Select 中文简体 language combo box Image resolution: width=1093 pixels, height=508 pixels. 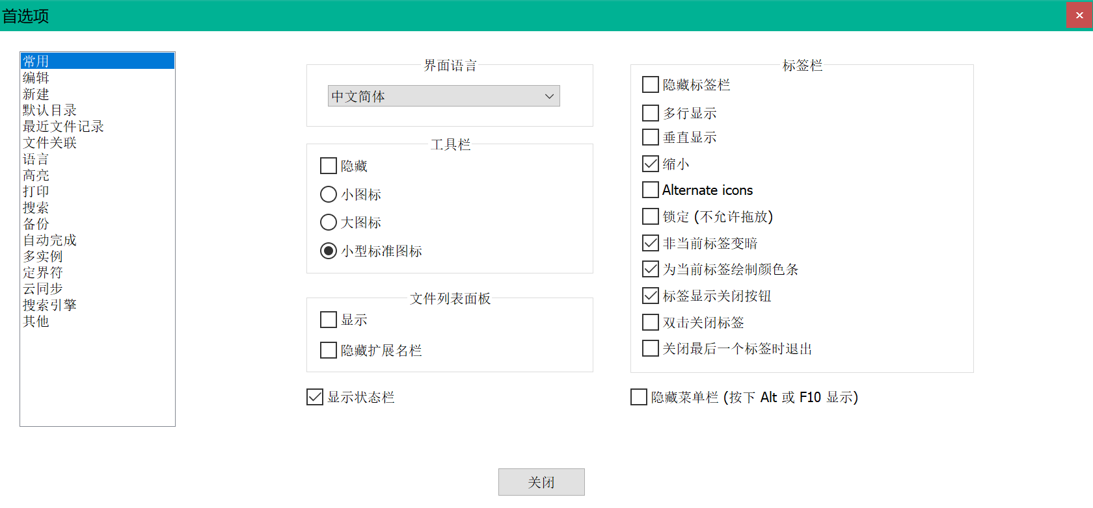click(x=442, y=95)
